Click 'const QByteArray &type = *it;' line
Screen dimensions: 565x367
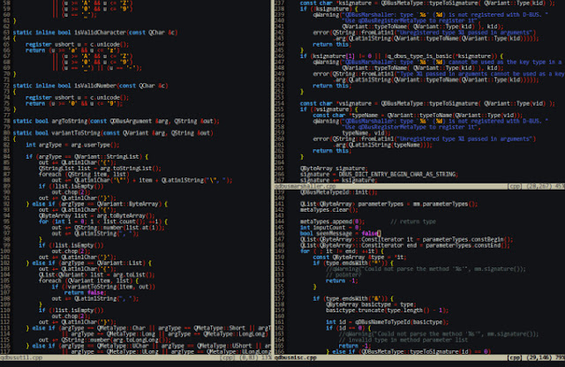pos(359,257)
